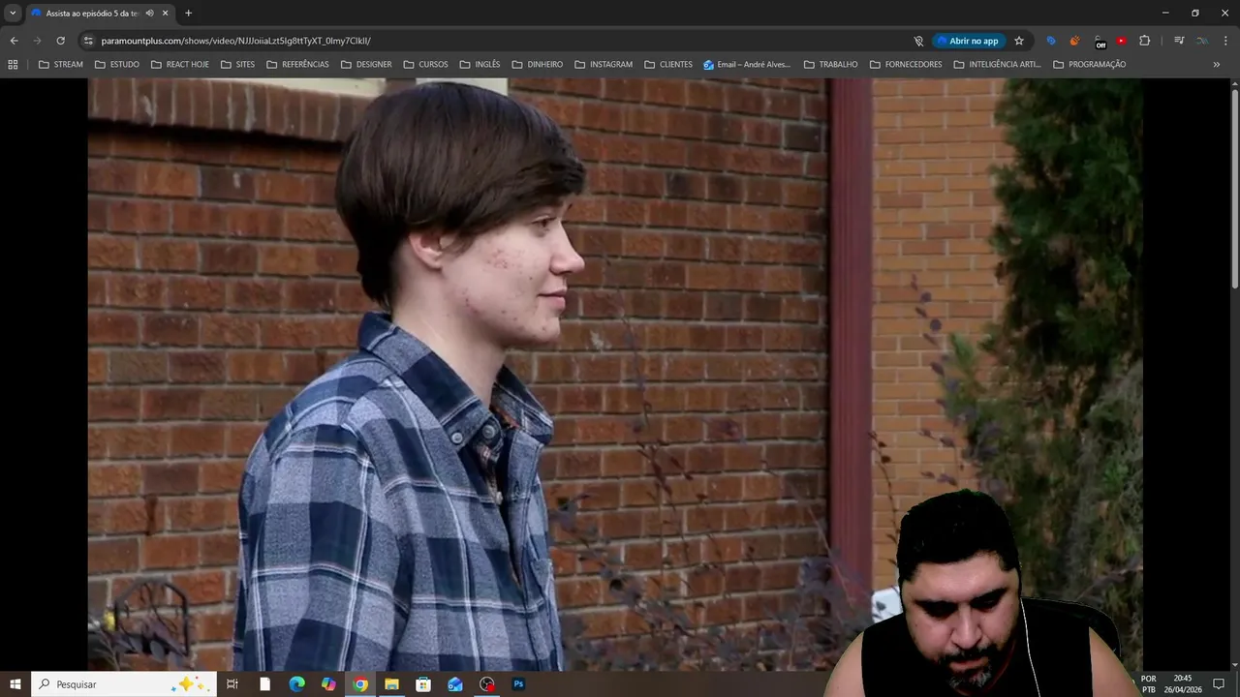The width and height of the screenshot is (1240, 697).
Task: Open a new browser tab
Action: click(x=188, y=13)
